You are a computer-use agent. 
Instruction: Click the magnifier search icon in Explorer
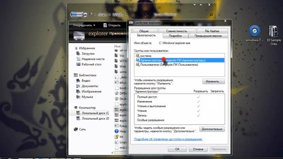click(211, 15)
